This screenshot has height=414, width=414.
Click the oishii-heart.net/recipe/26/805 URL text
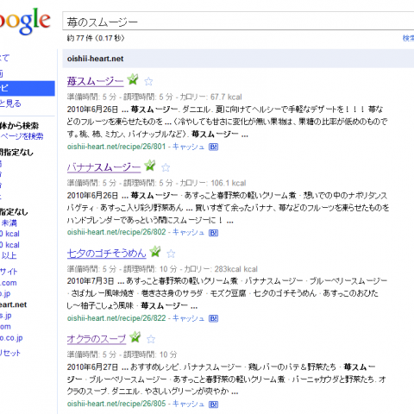pyautogui.click(x=116, y=404)
